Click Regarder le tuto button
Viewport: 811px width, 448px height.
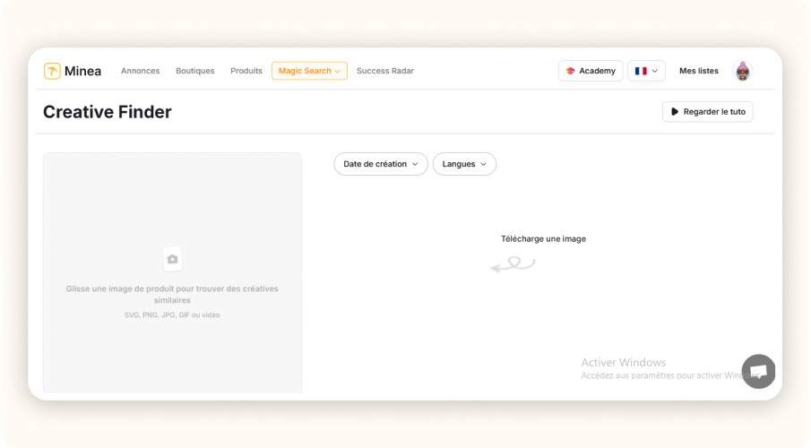pos(708,112)
